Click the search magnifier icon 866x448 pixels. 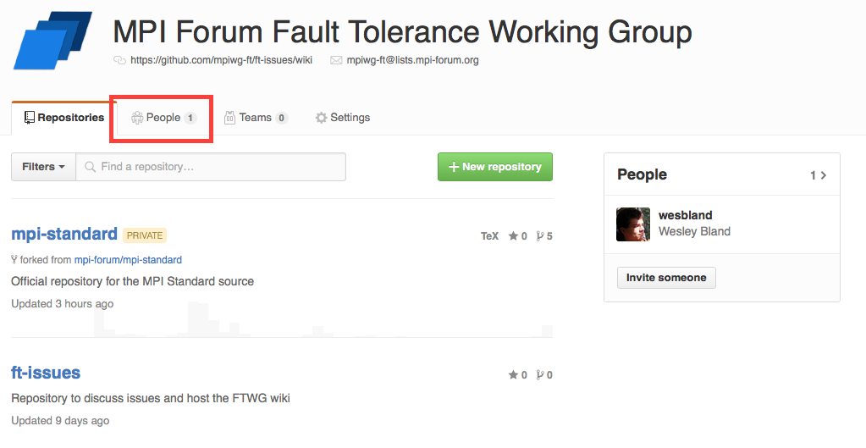click(90, 167)
